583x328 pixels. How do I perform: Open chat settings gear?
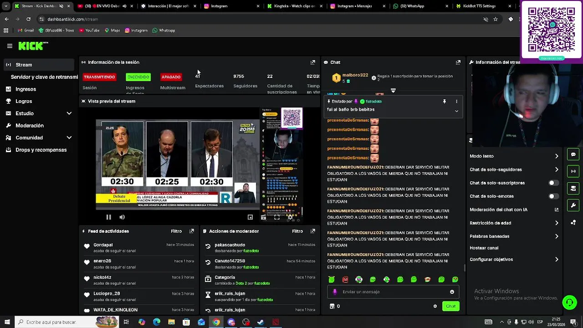point(435,306)
